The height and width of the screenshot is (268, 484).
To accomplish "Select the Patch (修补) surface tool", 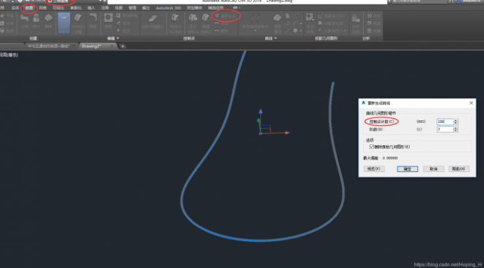I will click(36, 21).
